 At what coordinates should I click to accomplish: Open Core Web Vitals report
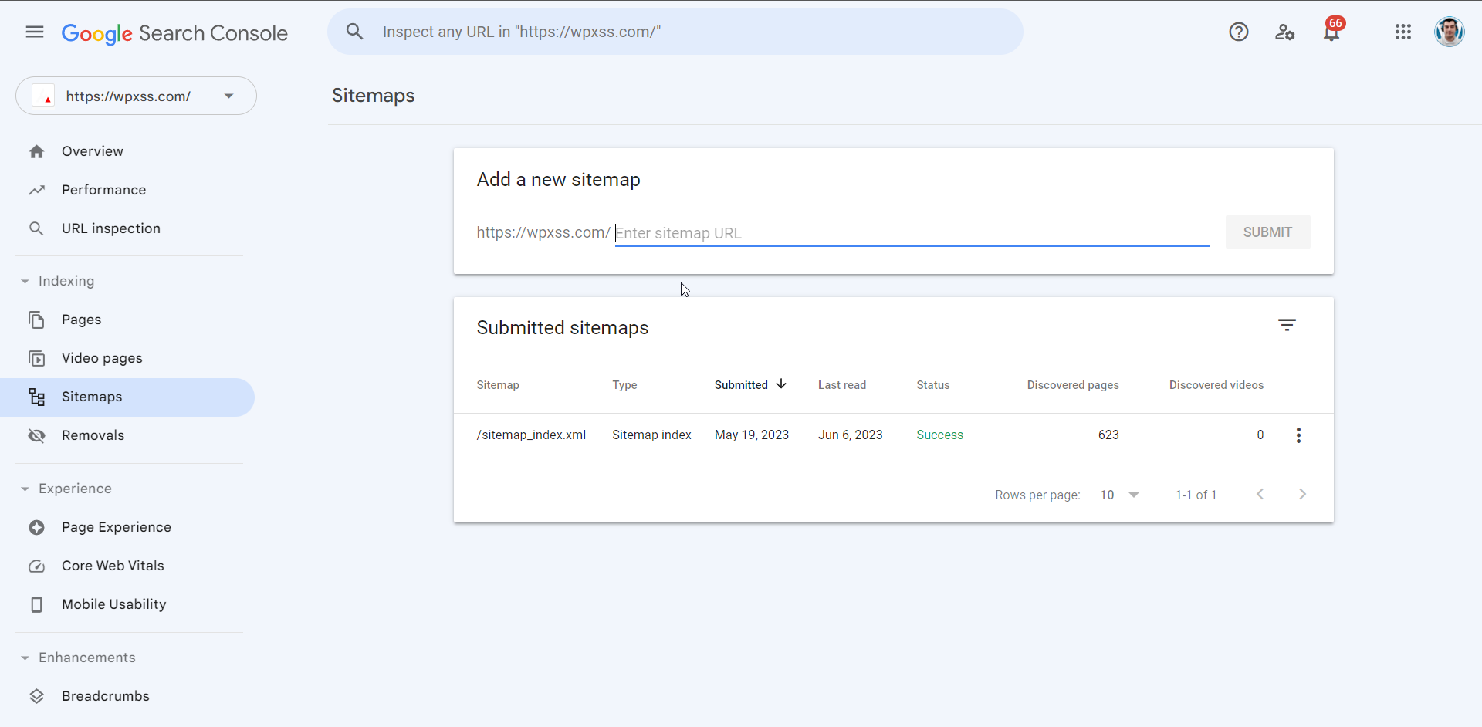(x=113, y=566)
